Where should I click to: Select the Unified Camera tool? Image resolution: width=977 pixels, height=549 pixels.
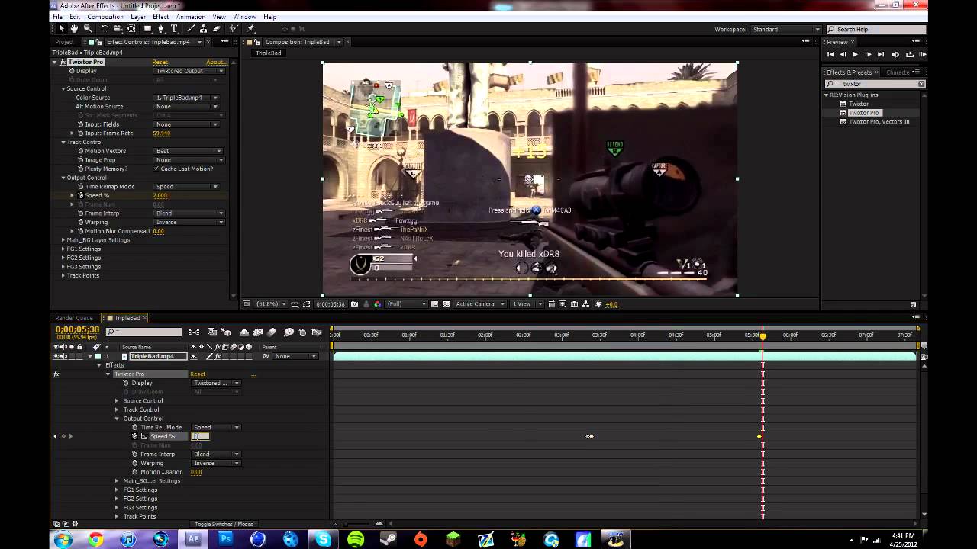click(x=118, y=29)
